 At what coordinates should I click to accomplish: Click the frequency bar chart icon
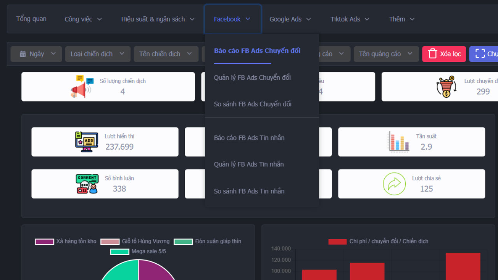tap(398, 142)
